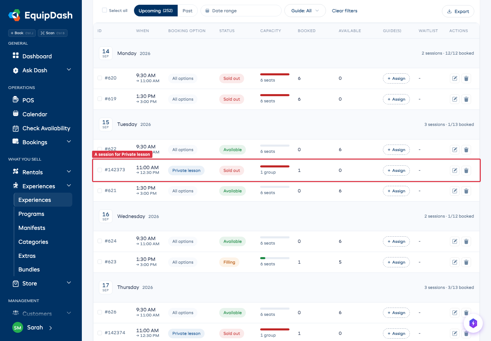Click the Private lesson tag on #142373

186,170
